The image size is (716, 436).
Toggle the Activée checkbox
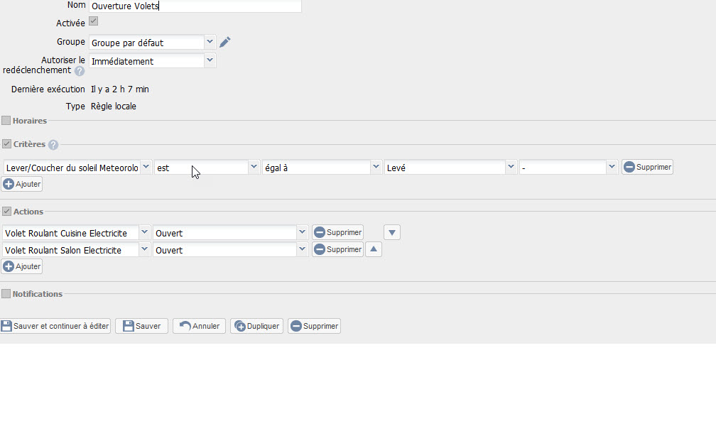[93, 22]
